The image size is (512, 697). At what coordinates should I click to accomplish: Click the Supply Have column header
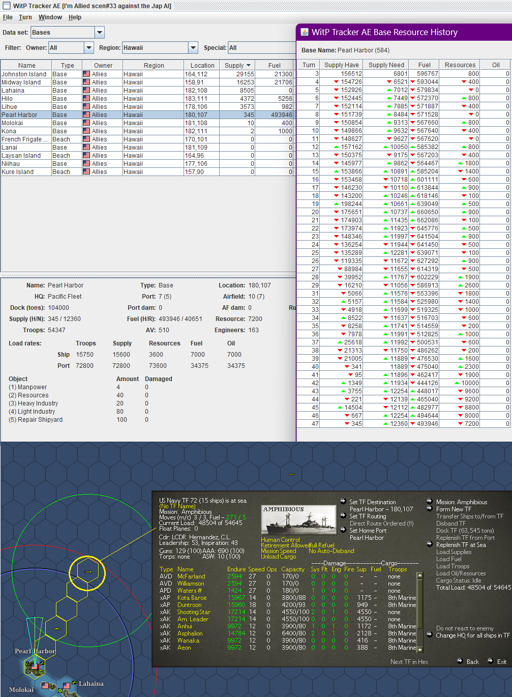click(342, 65)
